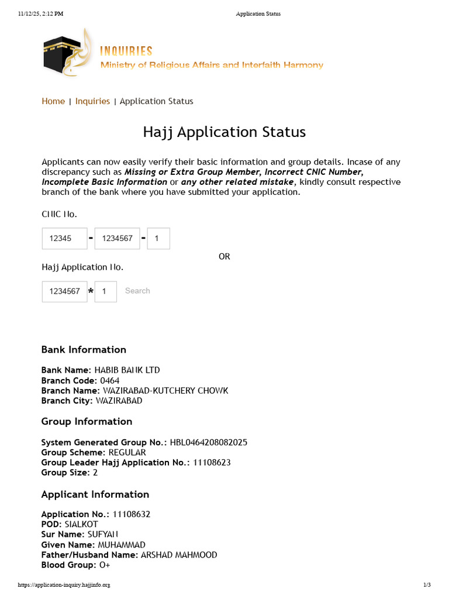Screen dimensions: 449x599
Task: Click the Application Status page header title
Action: click(x=258, y=14)
